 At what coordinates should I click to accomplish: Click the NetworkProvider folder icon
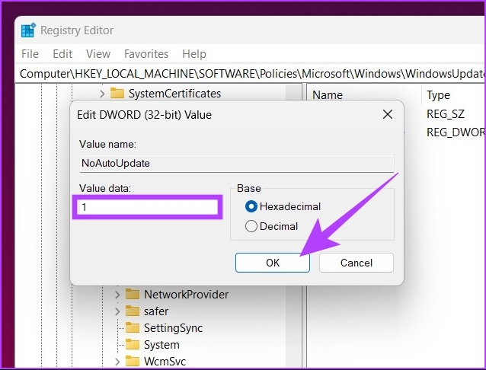point(133,295)
